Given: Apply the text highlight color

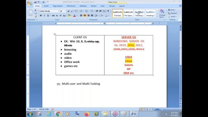Looking at the screenshot, I should click(69, 16).
